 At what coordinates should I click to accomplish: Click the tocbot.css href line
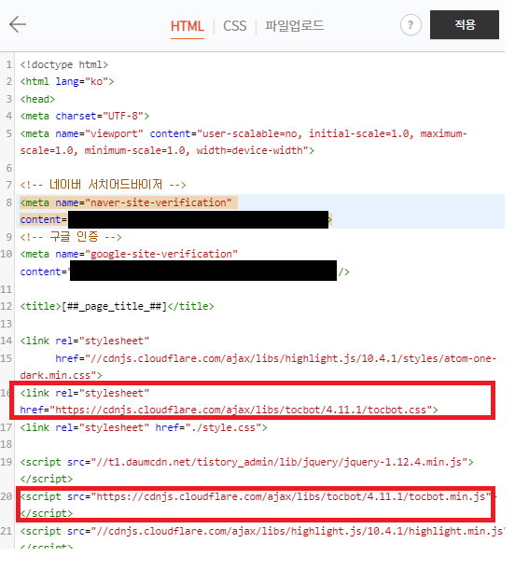pos(229,410)
